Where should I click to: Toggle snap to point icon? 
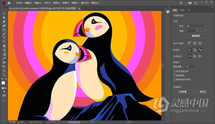tap(190, 56)
